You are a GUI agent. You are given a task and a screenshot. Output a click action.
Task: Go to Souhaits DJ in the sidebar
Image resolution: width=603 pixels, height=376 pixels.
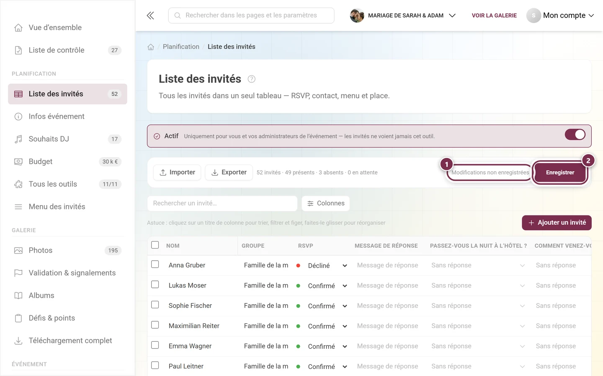point(67,139)
